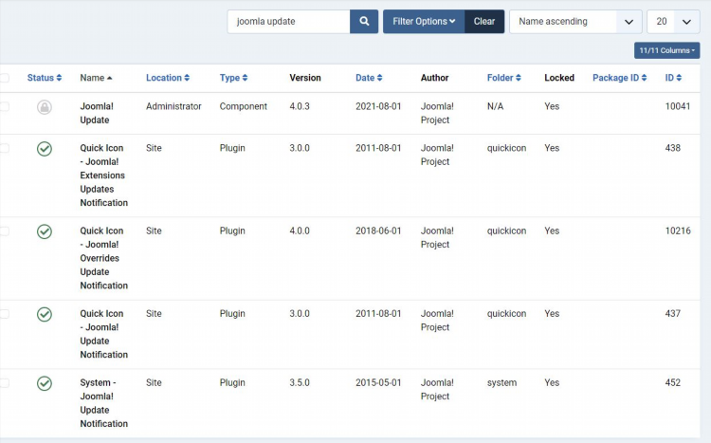Sort table by Date column
Screen dimensions: 711x443
click(369, 78)
